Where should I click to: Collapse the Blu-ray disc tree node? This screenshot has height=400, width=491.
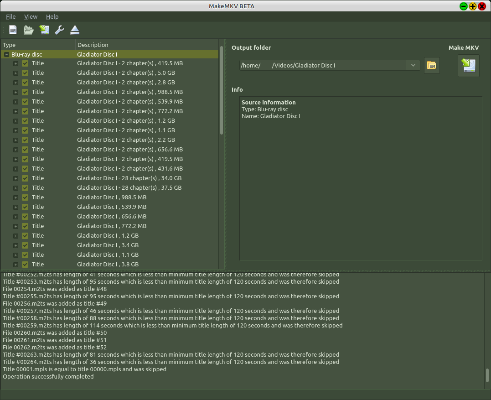pos(6,54)
